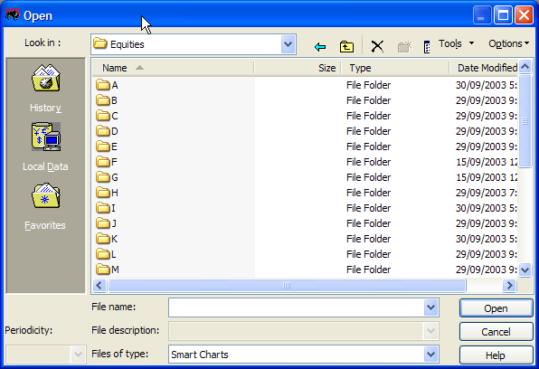Open the Files of type dropdown

pos(430,355)
